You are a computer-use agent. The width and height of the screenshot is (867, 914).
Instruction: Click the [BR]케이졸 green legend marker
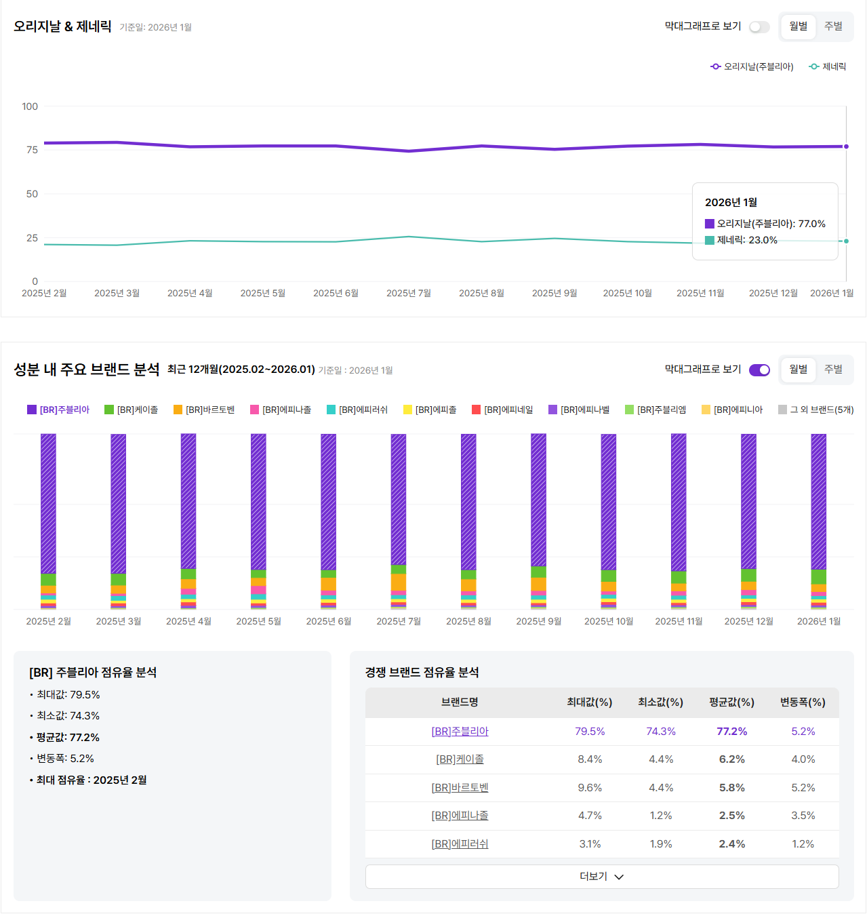pos(109,410)
